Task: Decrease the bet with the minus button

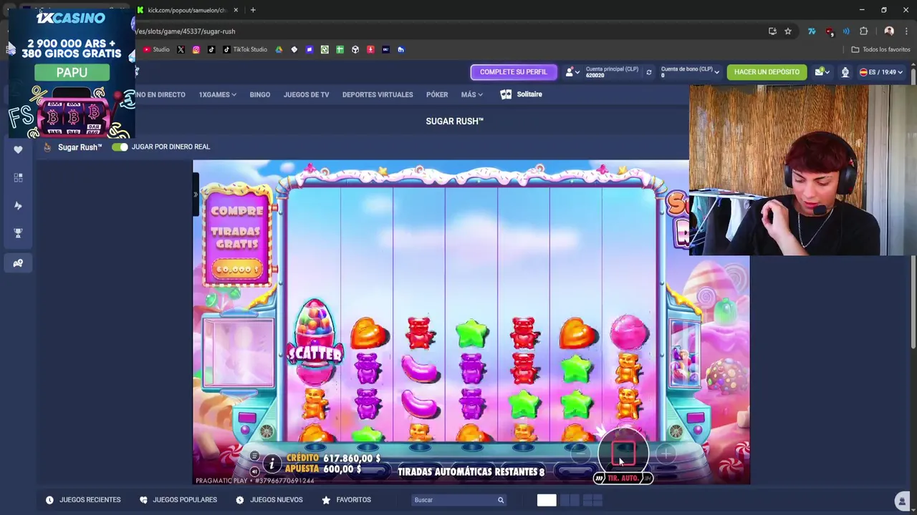Action: coord(580,453)
